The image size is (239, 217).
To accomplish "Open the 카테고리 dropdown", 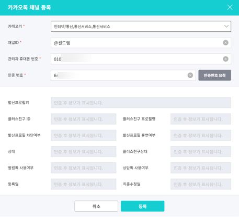I will (141, 26).
